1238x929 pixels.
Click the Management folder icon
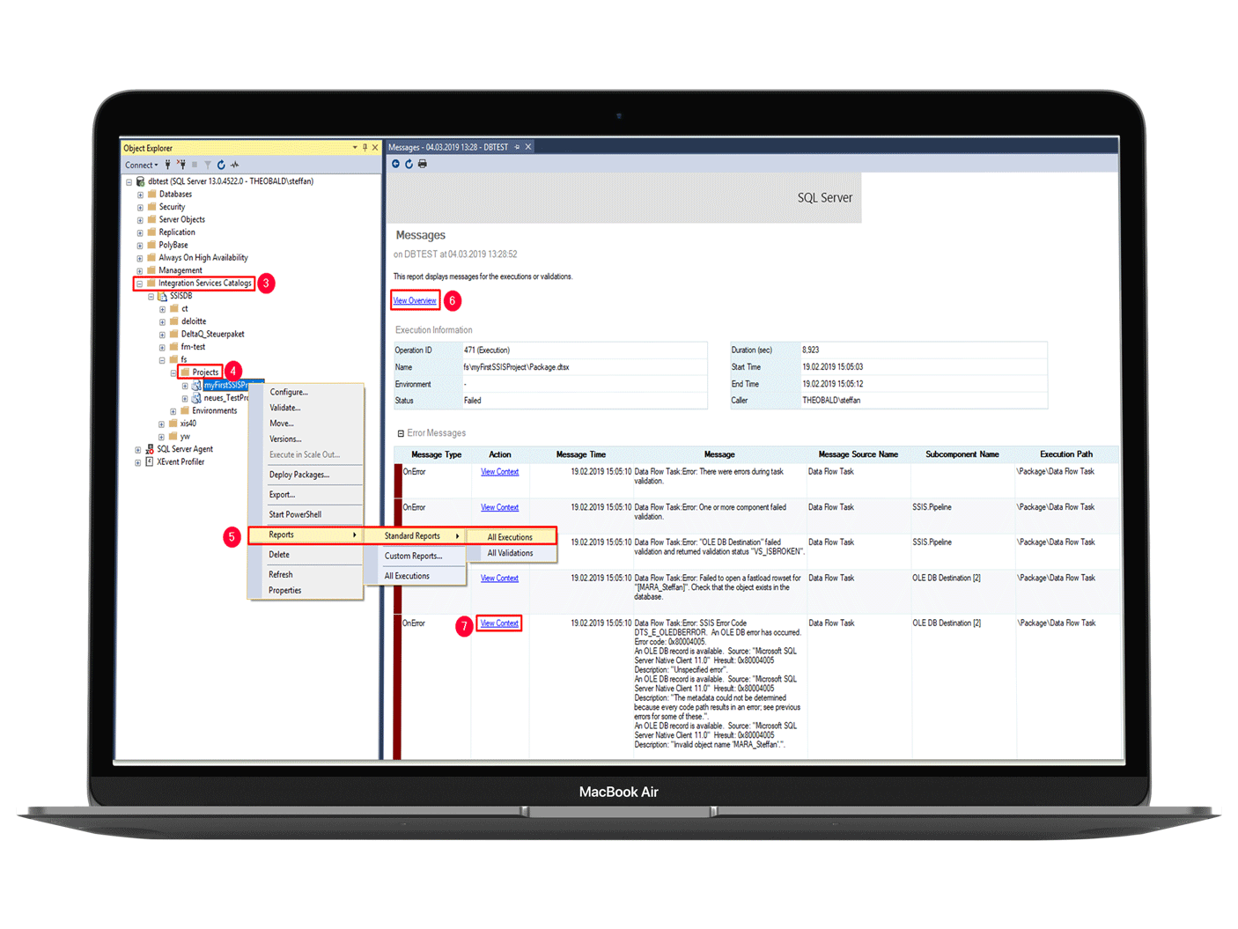tap(151, 270)
